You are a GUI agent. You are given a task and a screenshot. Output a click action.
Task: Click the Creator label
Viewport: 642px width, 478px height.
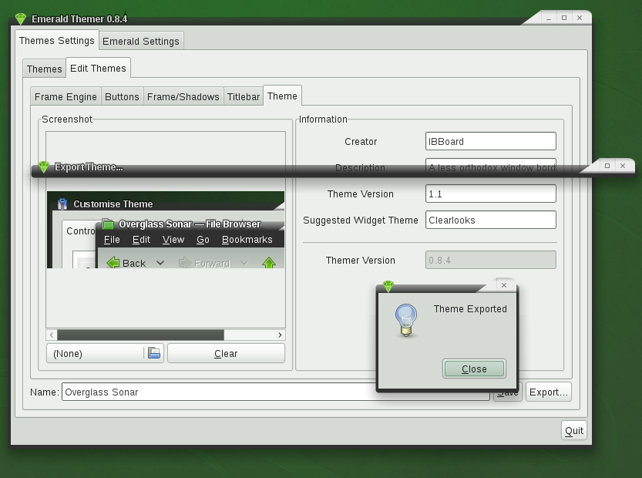click(361, 141)
